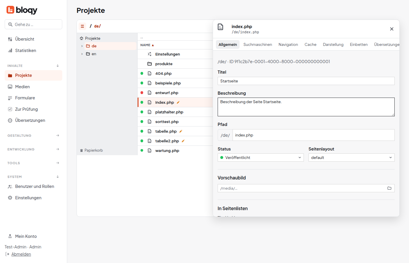The width and height of the screenshot is (409, 263).
Task: Open Medien in the sidebar
Action: pos(33,87)
